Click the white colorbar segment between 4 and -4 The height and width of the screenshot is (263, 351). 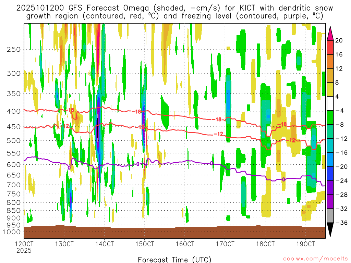click(x=330, y=103)
